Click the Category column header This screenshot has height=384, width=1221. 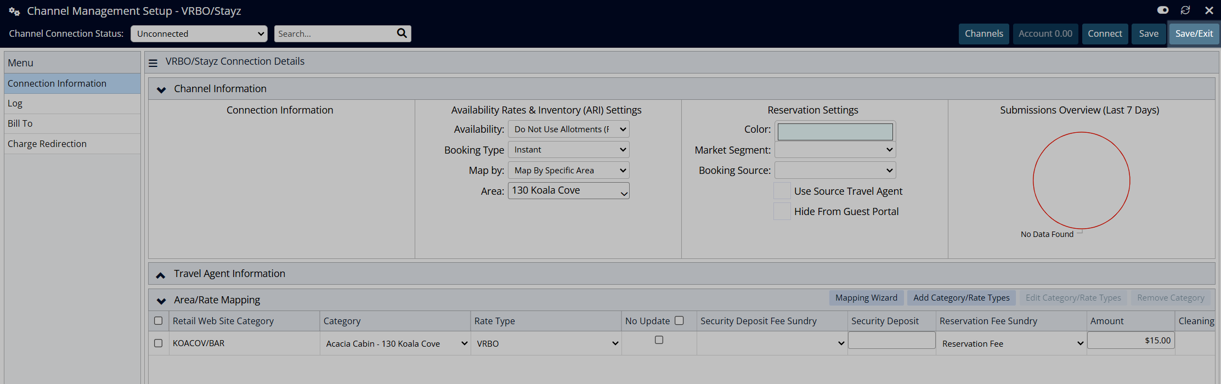click(x=395, y=321)
